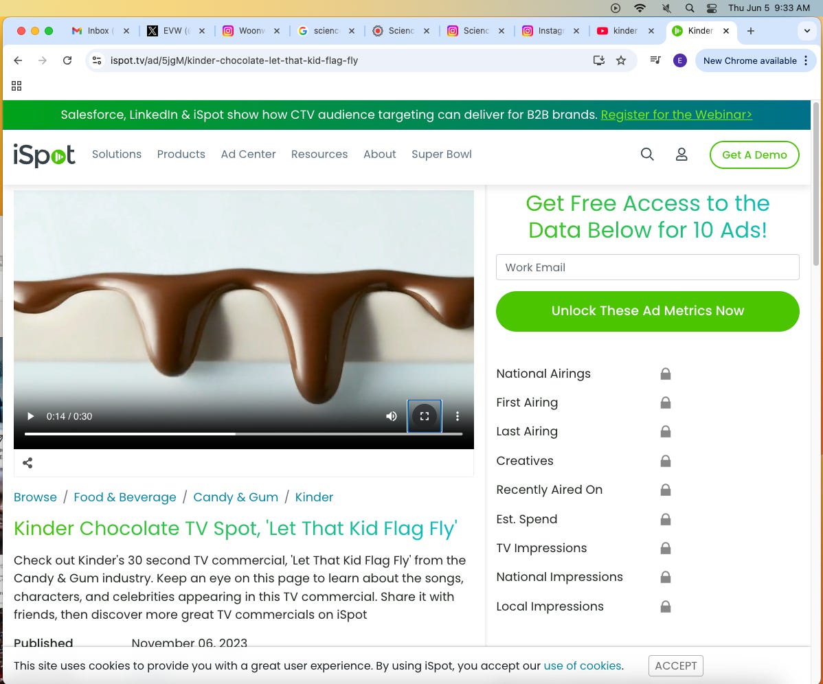Click the menu bar date and time

pos(769,8)
